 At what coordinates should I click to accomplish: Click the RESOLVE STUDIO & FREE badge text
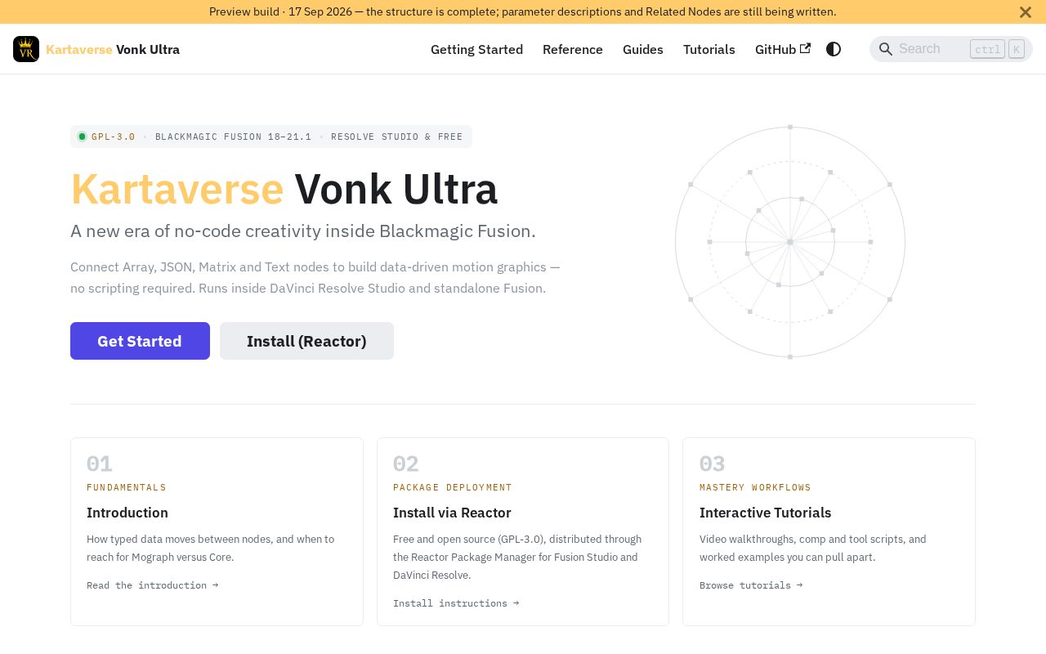[396, 137]
